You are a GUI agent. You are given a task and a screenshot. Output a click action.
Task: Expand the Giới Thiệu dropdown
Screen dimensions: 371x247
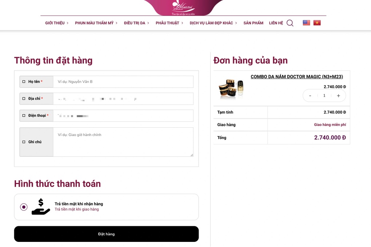coord(55,23)
